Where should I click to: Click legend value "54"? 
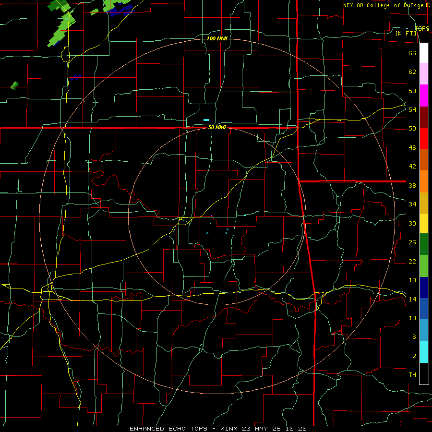tap(412, 109)
